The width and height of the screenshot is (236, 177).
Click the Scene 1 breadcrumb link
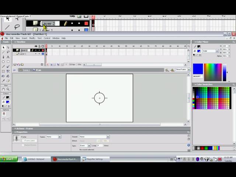coord(26,70)
